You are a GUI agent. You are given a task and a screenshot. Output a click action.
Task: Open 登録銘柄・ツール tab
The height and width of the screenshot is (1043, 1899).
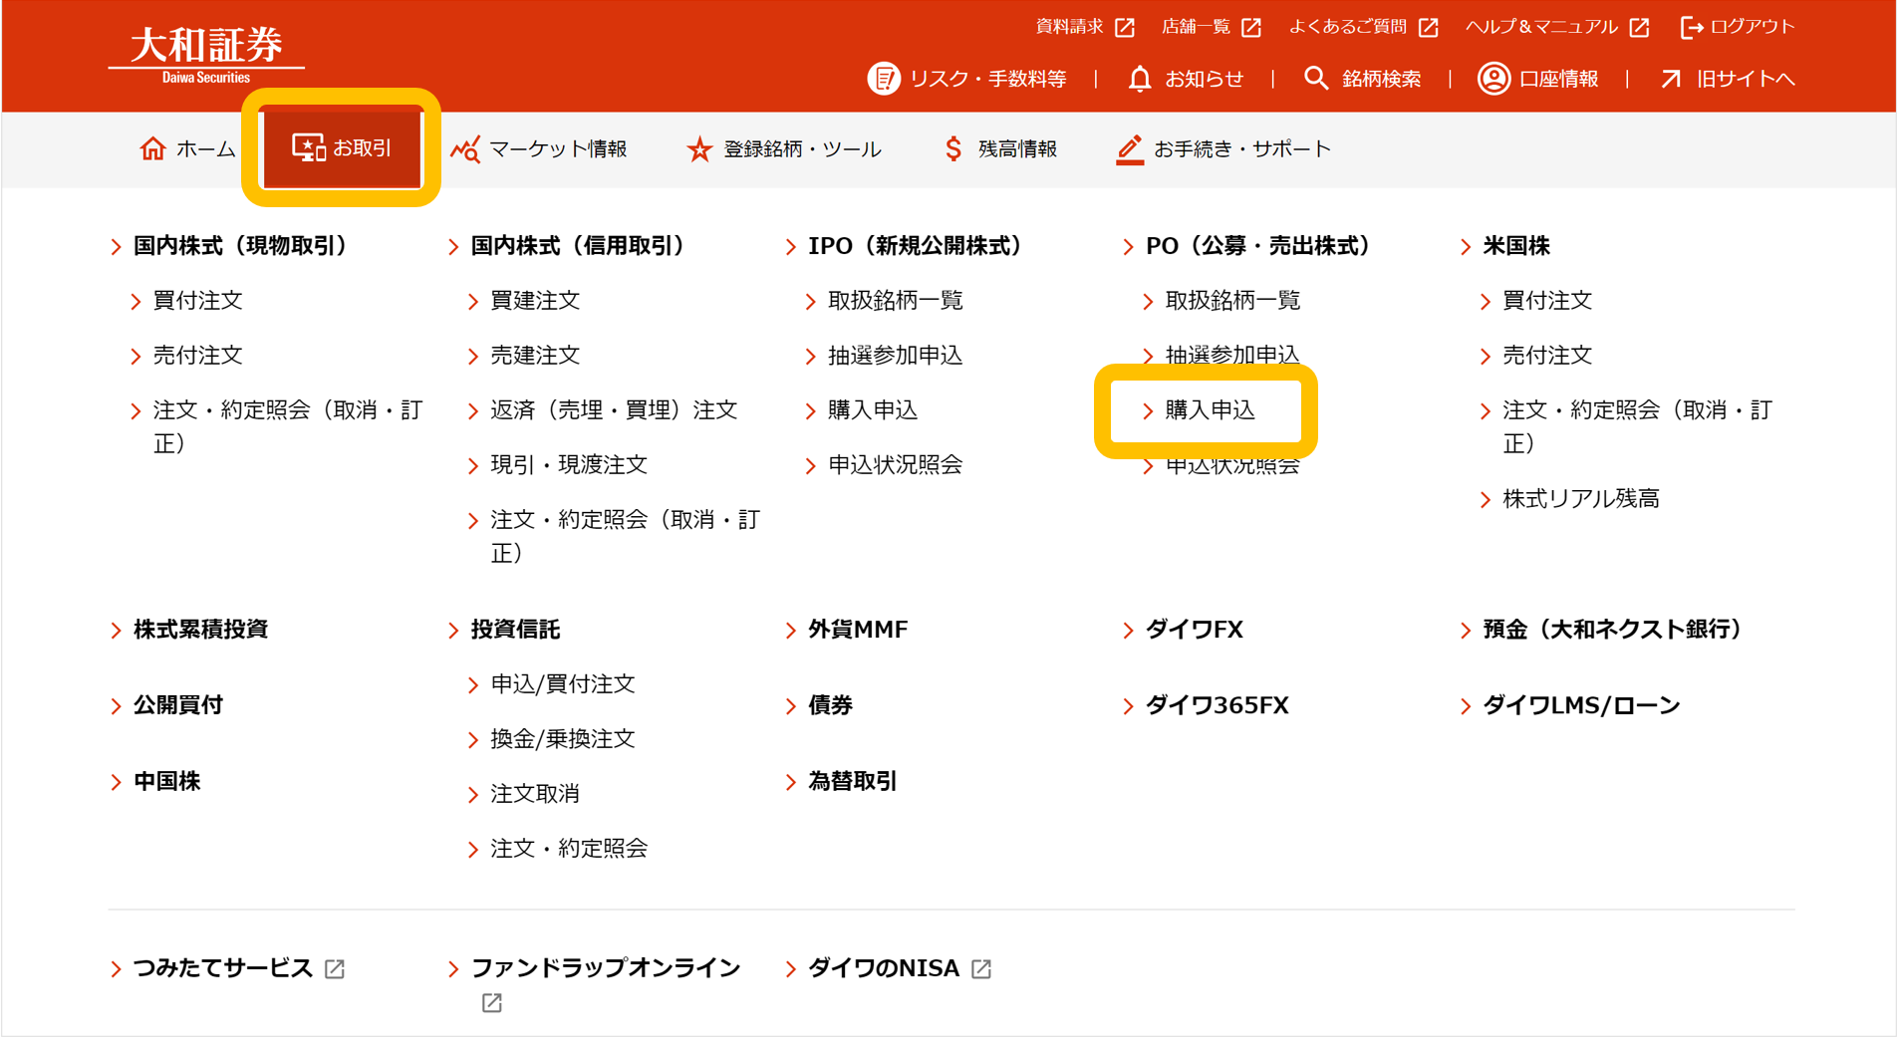pyautogui.click(x=784, y=149)
